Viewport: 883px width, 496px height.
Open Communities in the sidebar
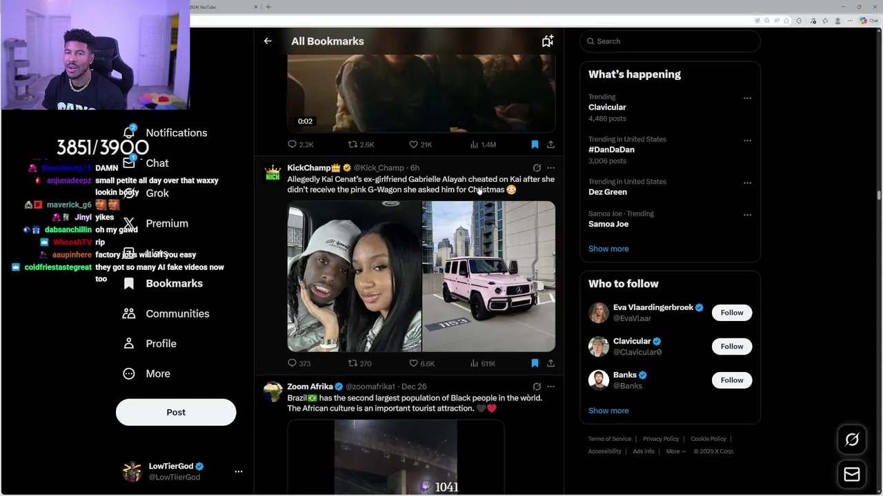(166, 313)
